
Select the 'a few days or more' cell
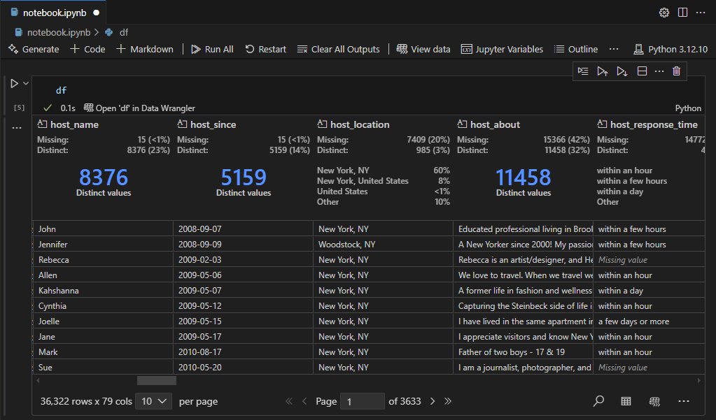click(x=649, y=321)
